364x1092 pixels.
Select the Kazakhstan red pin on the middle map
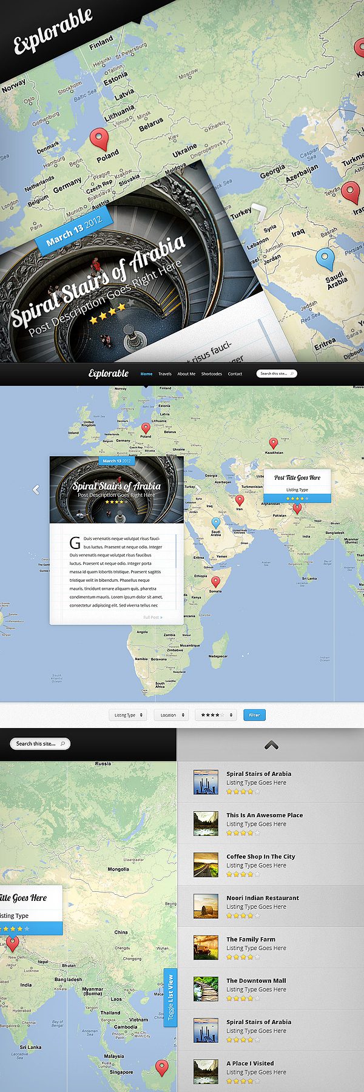[273, 443]
